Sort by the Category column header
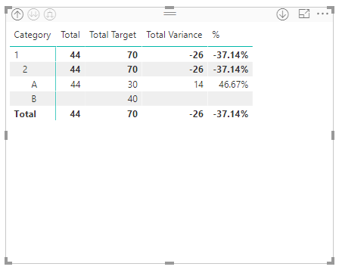The height and width of the screenshot is (276, 342). pos(33,35)
